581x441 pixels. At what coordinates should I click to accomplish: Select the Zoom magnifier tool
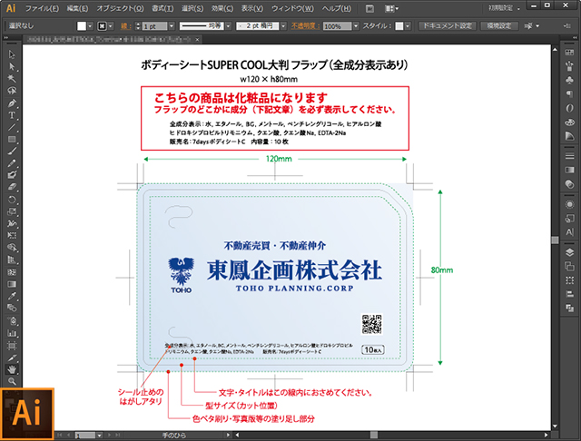(12, 381)
